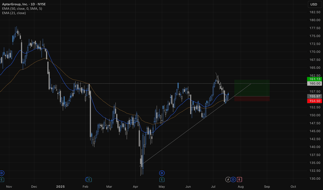Open the red upcoming earnings icon
323x190 pixels.
pyautogui.click(x=239, y=180)
